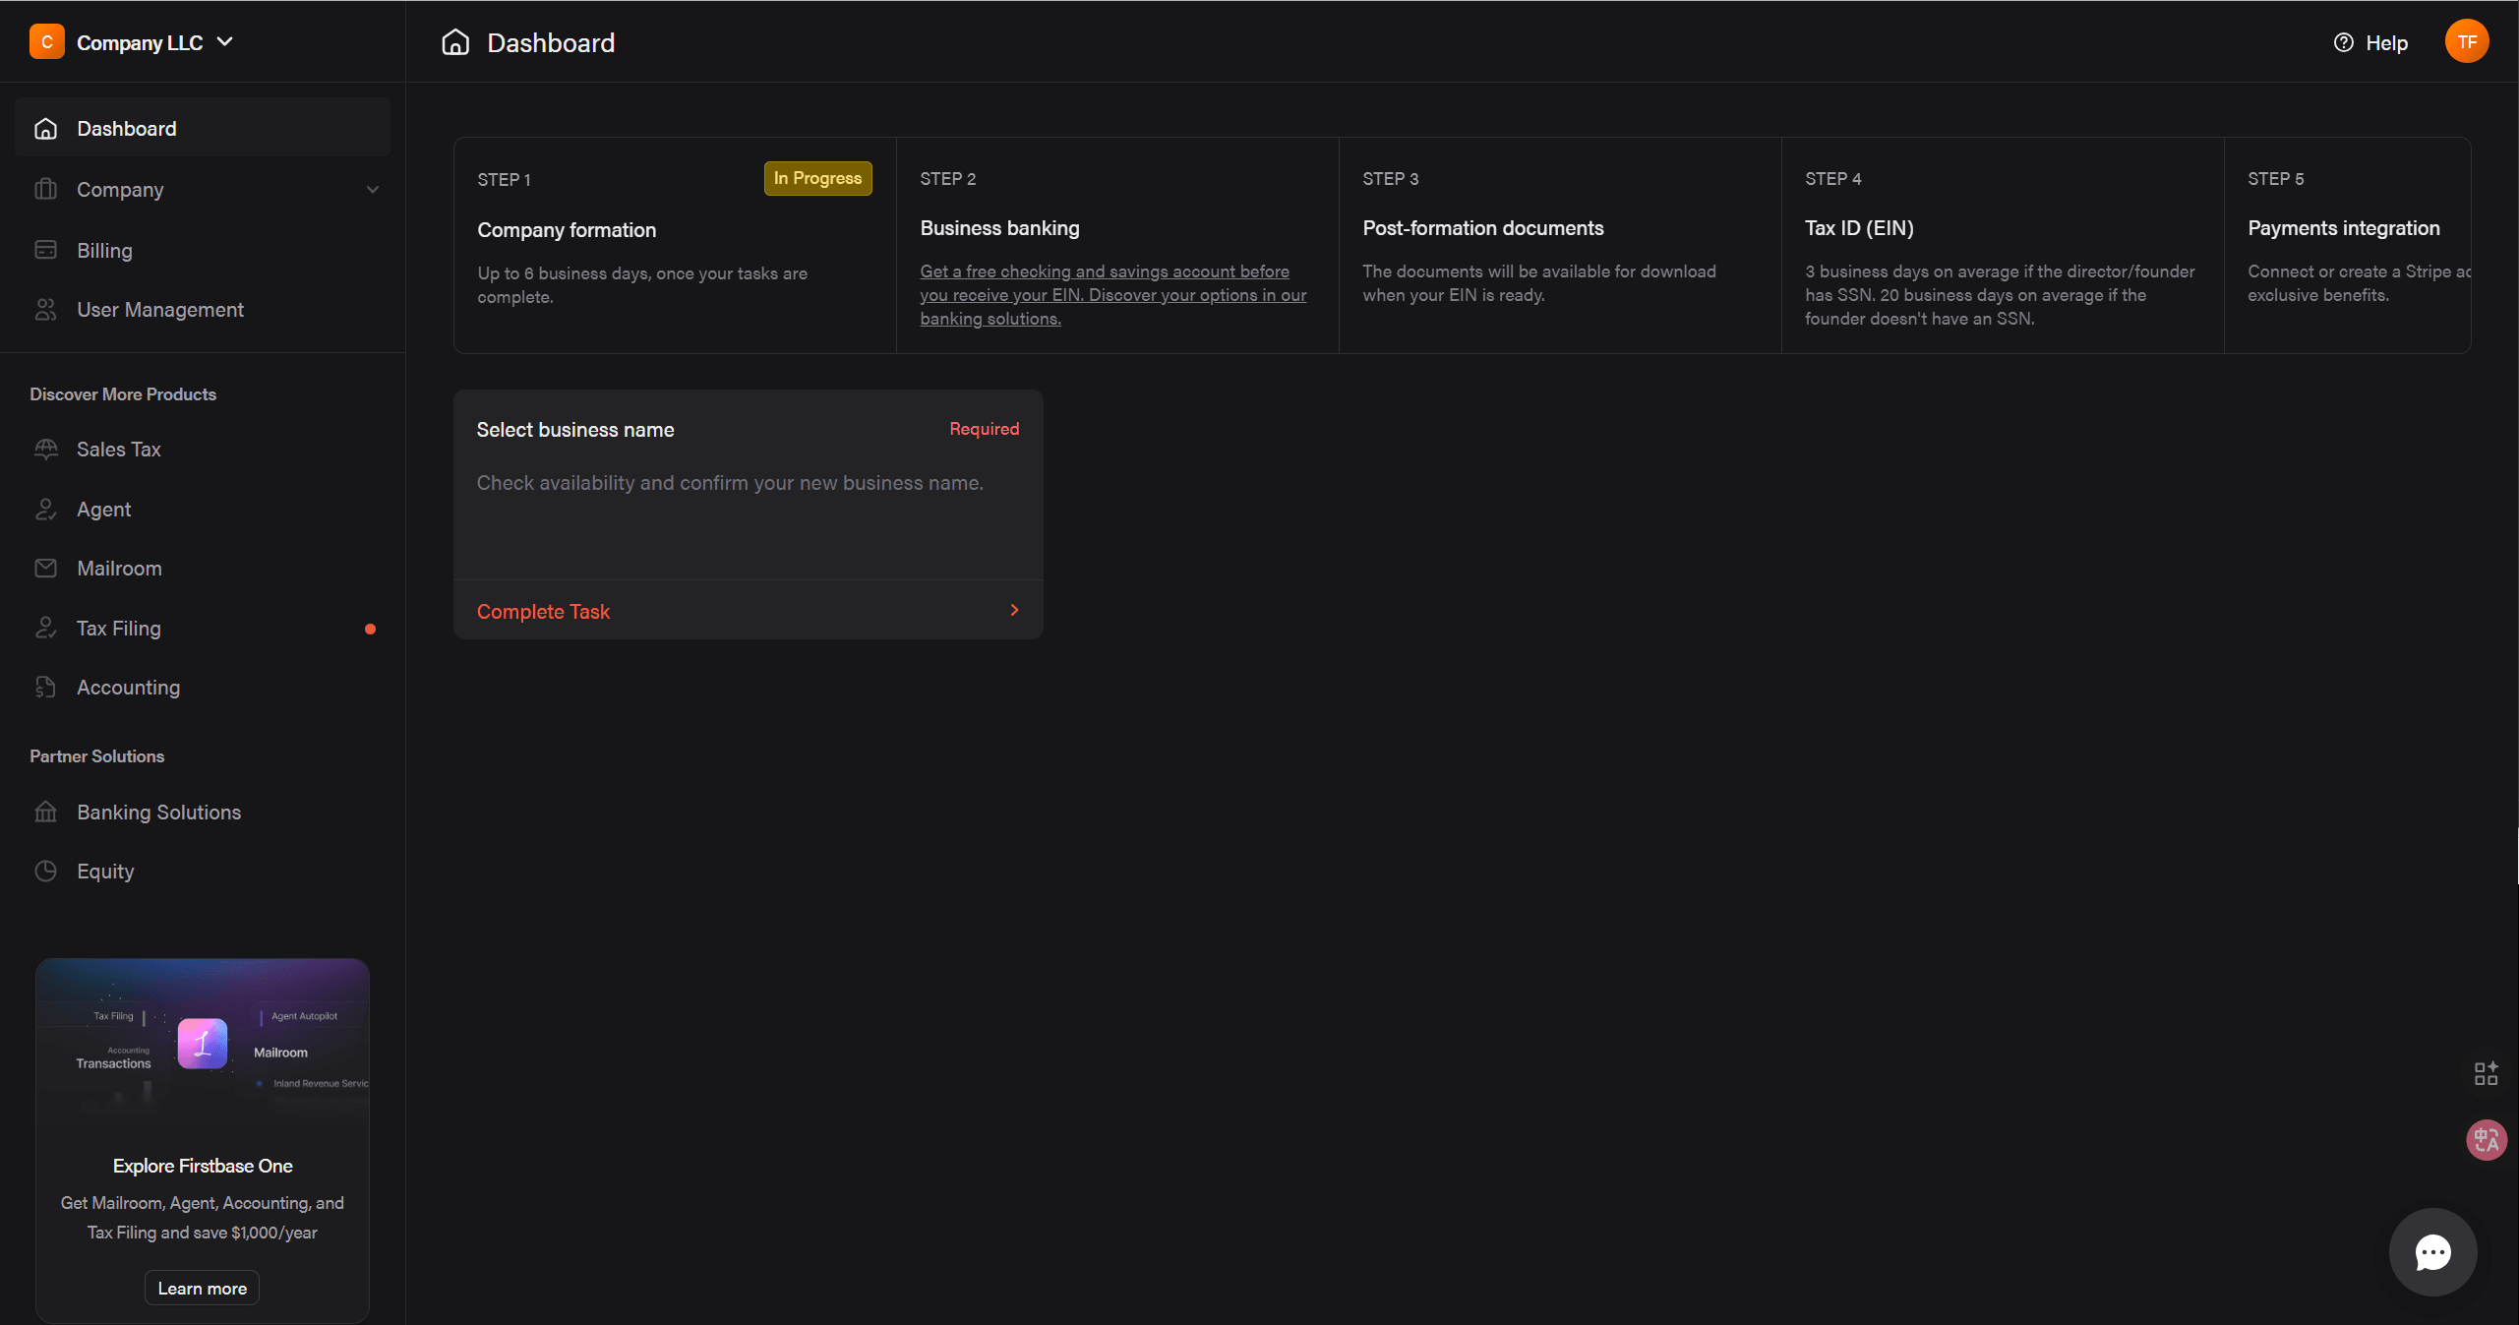Viewport: 2519px width, 1325px height.
Task: Click the Required label on task card
Action: [984, 429]
